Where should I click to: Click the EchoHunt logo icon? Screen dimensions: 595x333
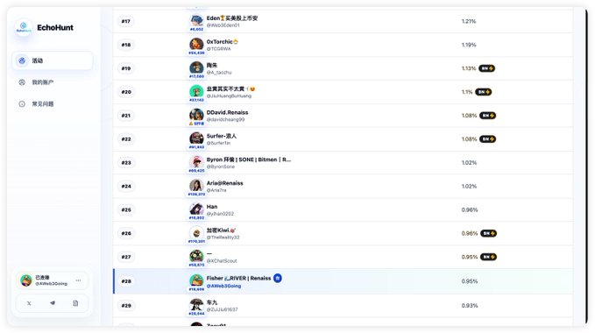coord(24,27)
